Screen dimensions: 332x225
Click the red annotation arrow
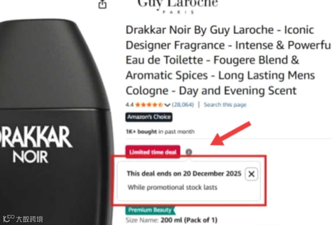(x=231, y=133)
